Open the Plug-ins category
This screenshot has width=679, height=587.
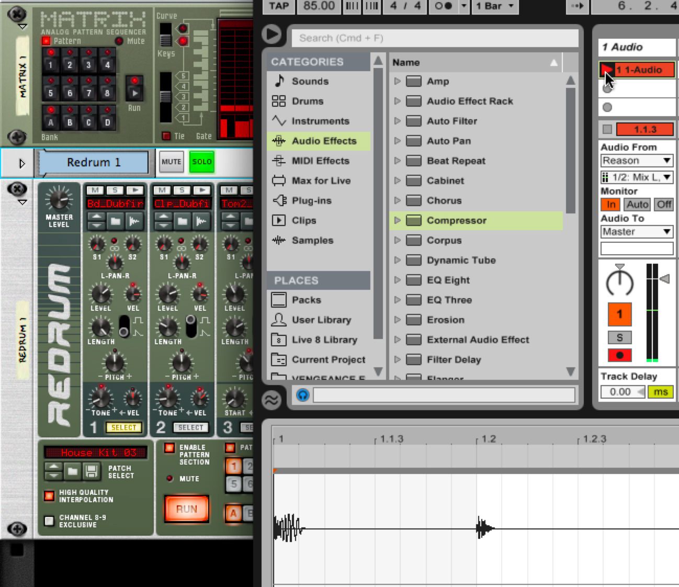click(311, 200)
